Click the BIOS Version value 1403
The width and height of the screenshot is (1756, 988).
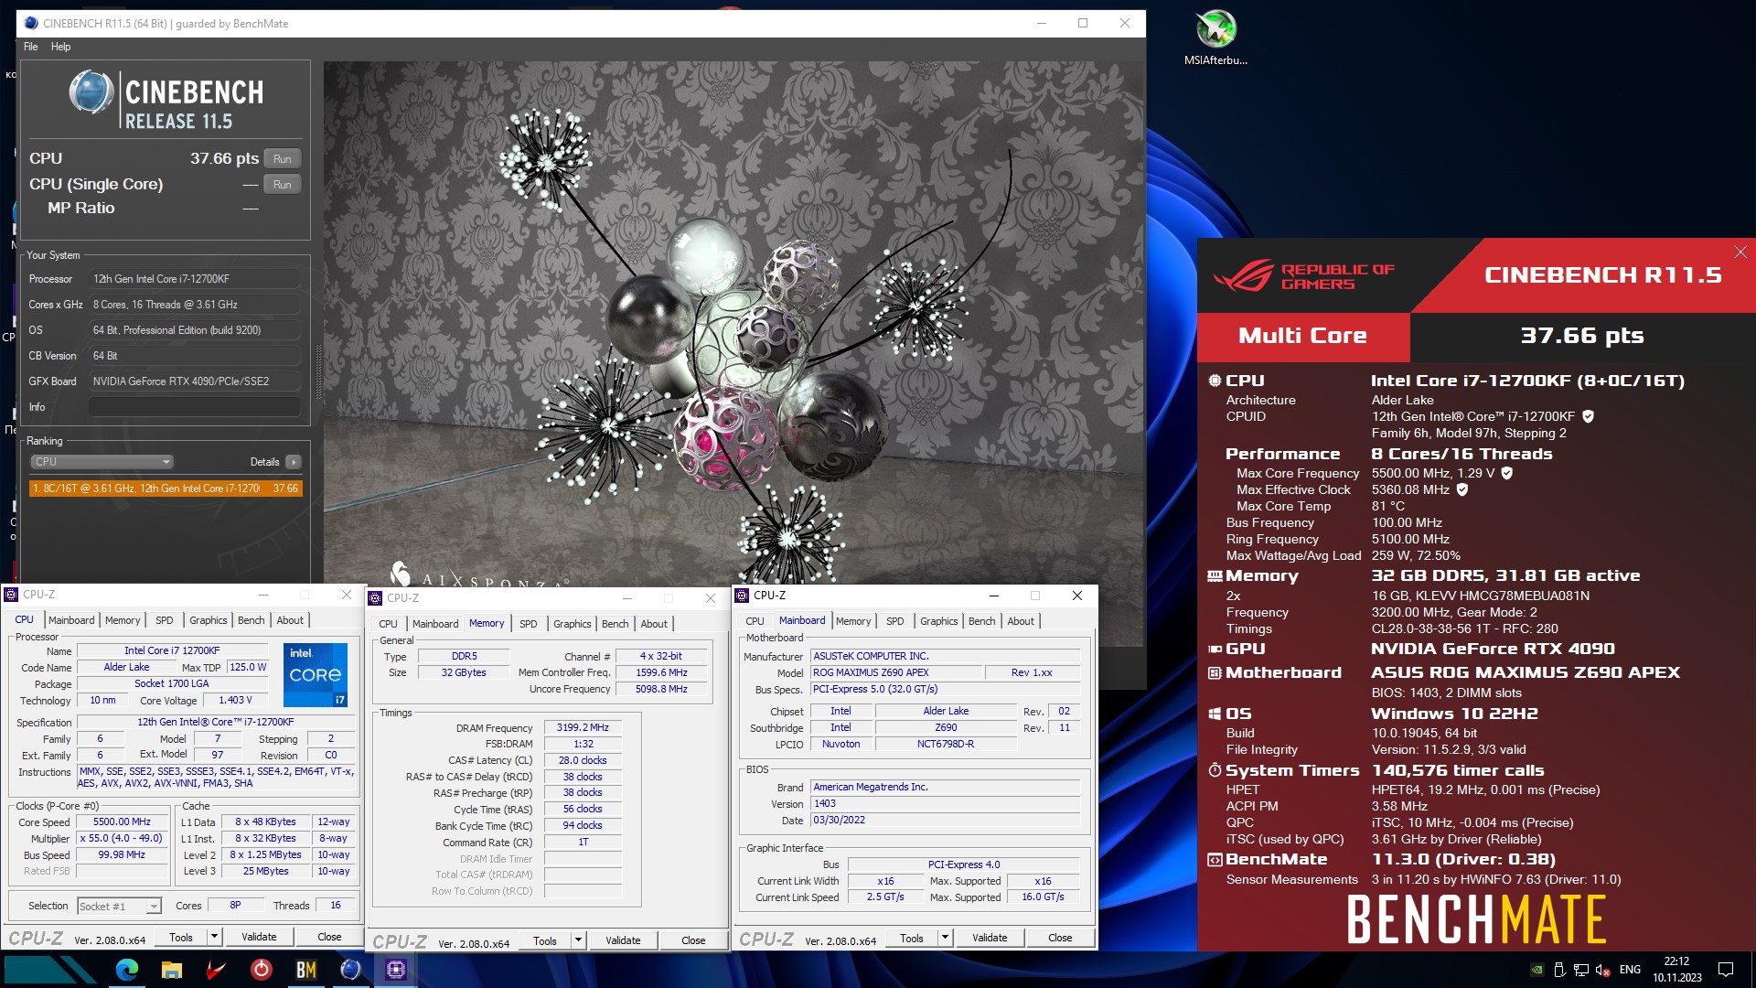point(945,804)
